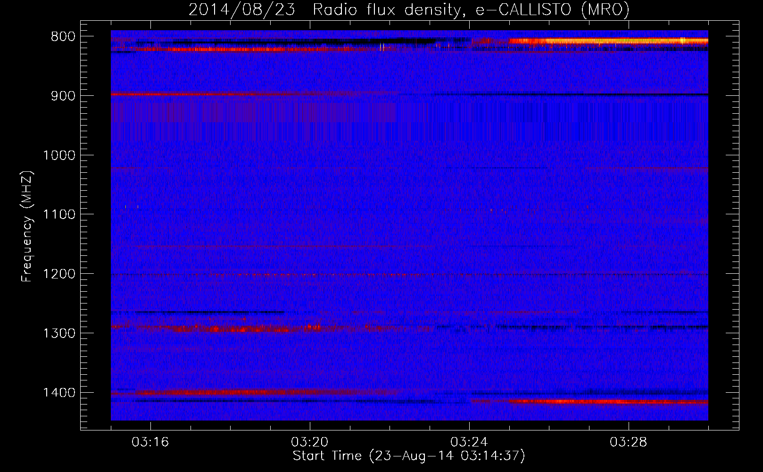Click the 'Start Time (23-Aug-14 03:14:37)' label
763x472 pixels.
tap(409, 456)
